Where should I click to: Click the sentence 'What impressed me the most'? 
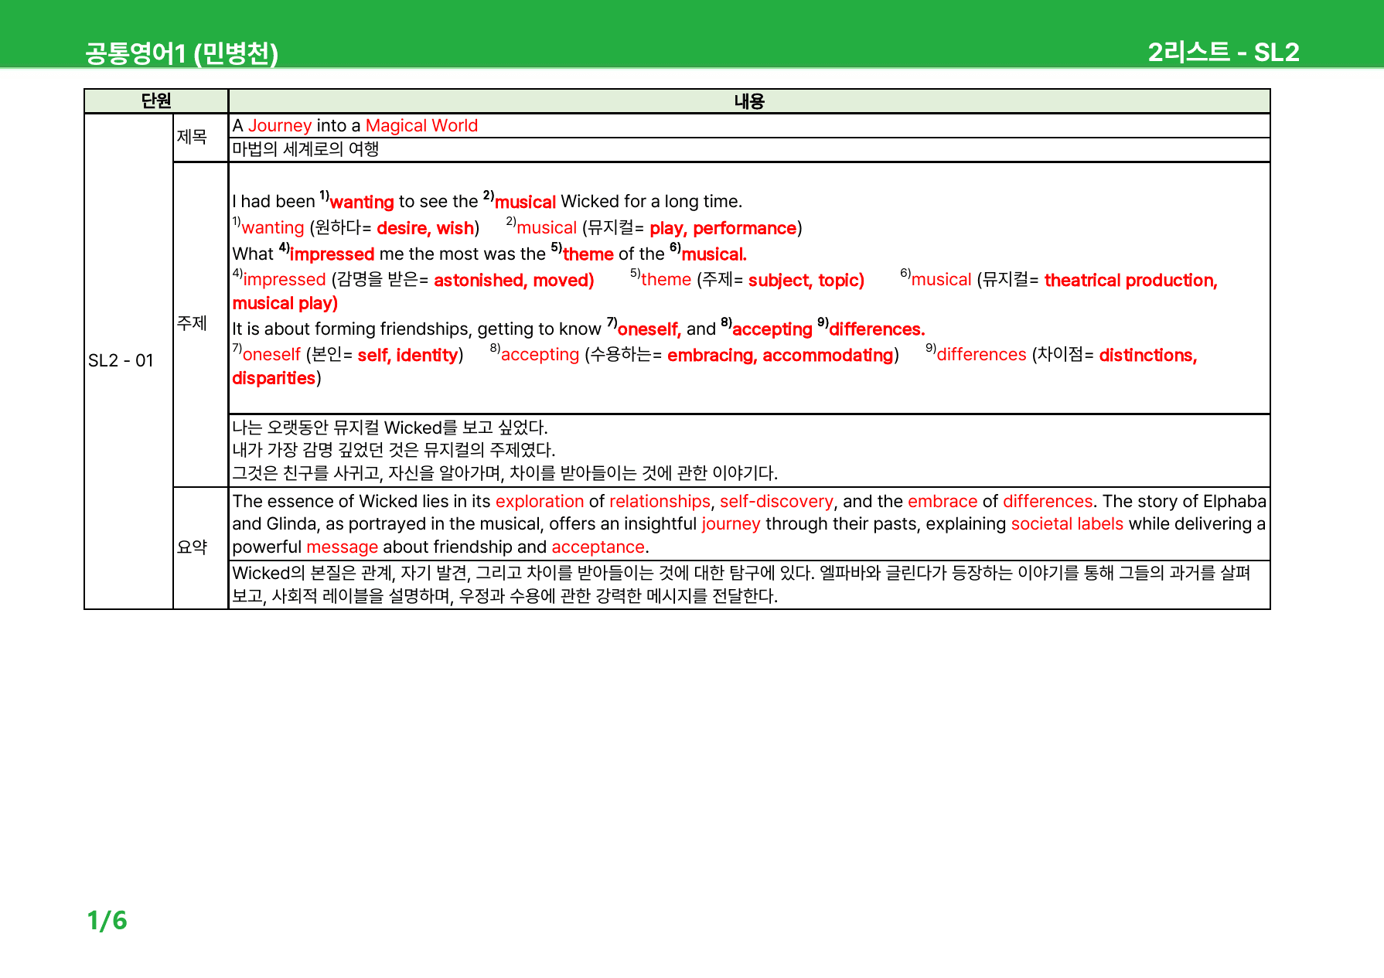point(489,254)
